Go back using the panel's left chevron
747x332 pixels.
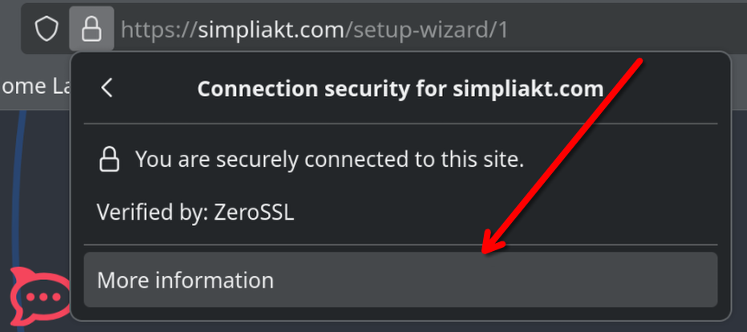click(x=108, y=87)
